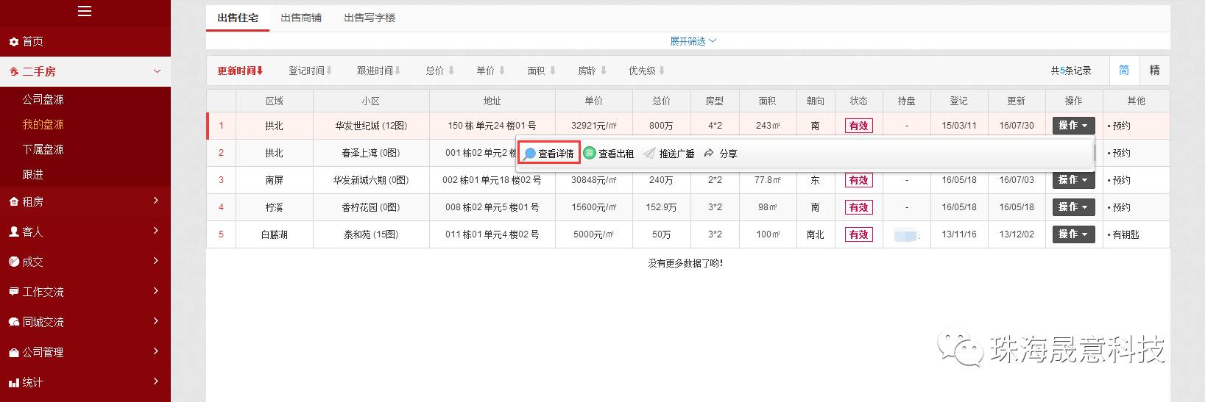
Task: Open 操作 dropdown for row 1
Action: (1073, 126)
